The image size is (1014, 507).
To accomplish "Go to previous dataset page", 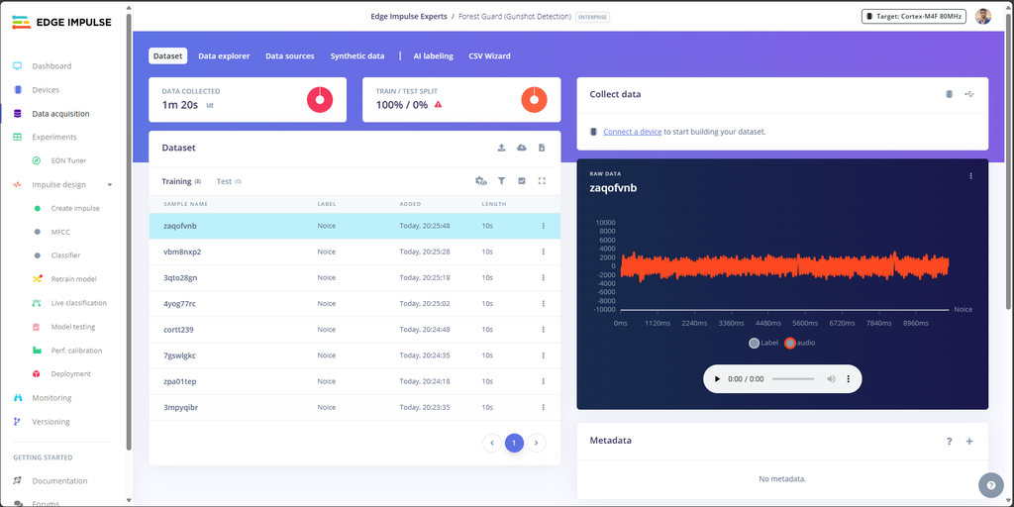I will click(x=492, y=443).
